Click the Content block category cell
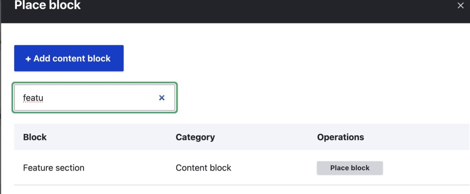470x194 pixels. point(203,168)
